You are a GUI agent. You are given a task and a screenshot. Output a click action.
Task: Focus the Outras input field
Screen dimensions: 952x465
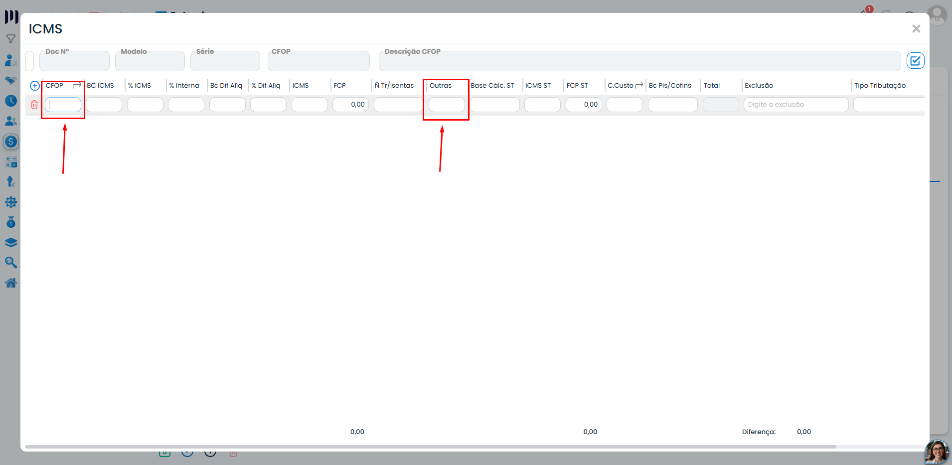447,105
